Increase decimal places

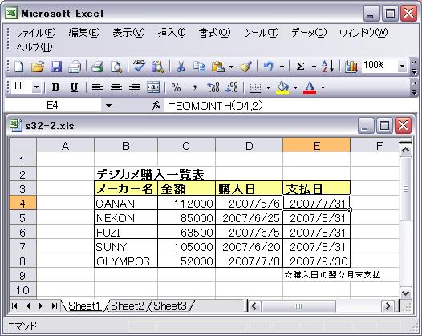(x=213, y=87)
